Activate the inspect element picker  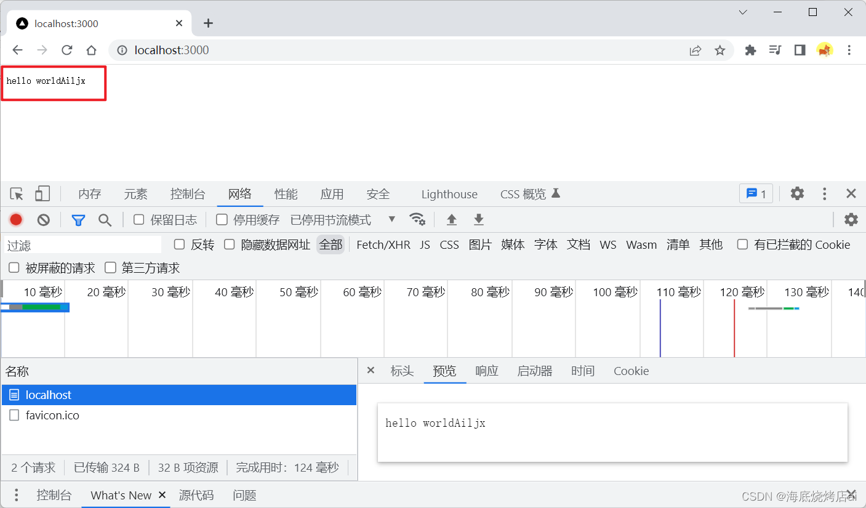coord(17,194)
